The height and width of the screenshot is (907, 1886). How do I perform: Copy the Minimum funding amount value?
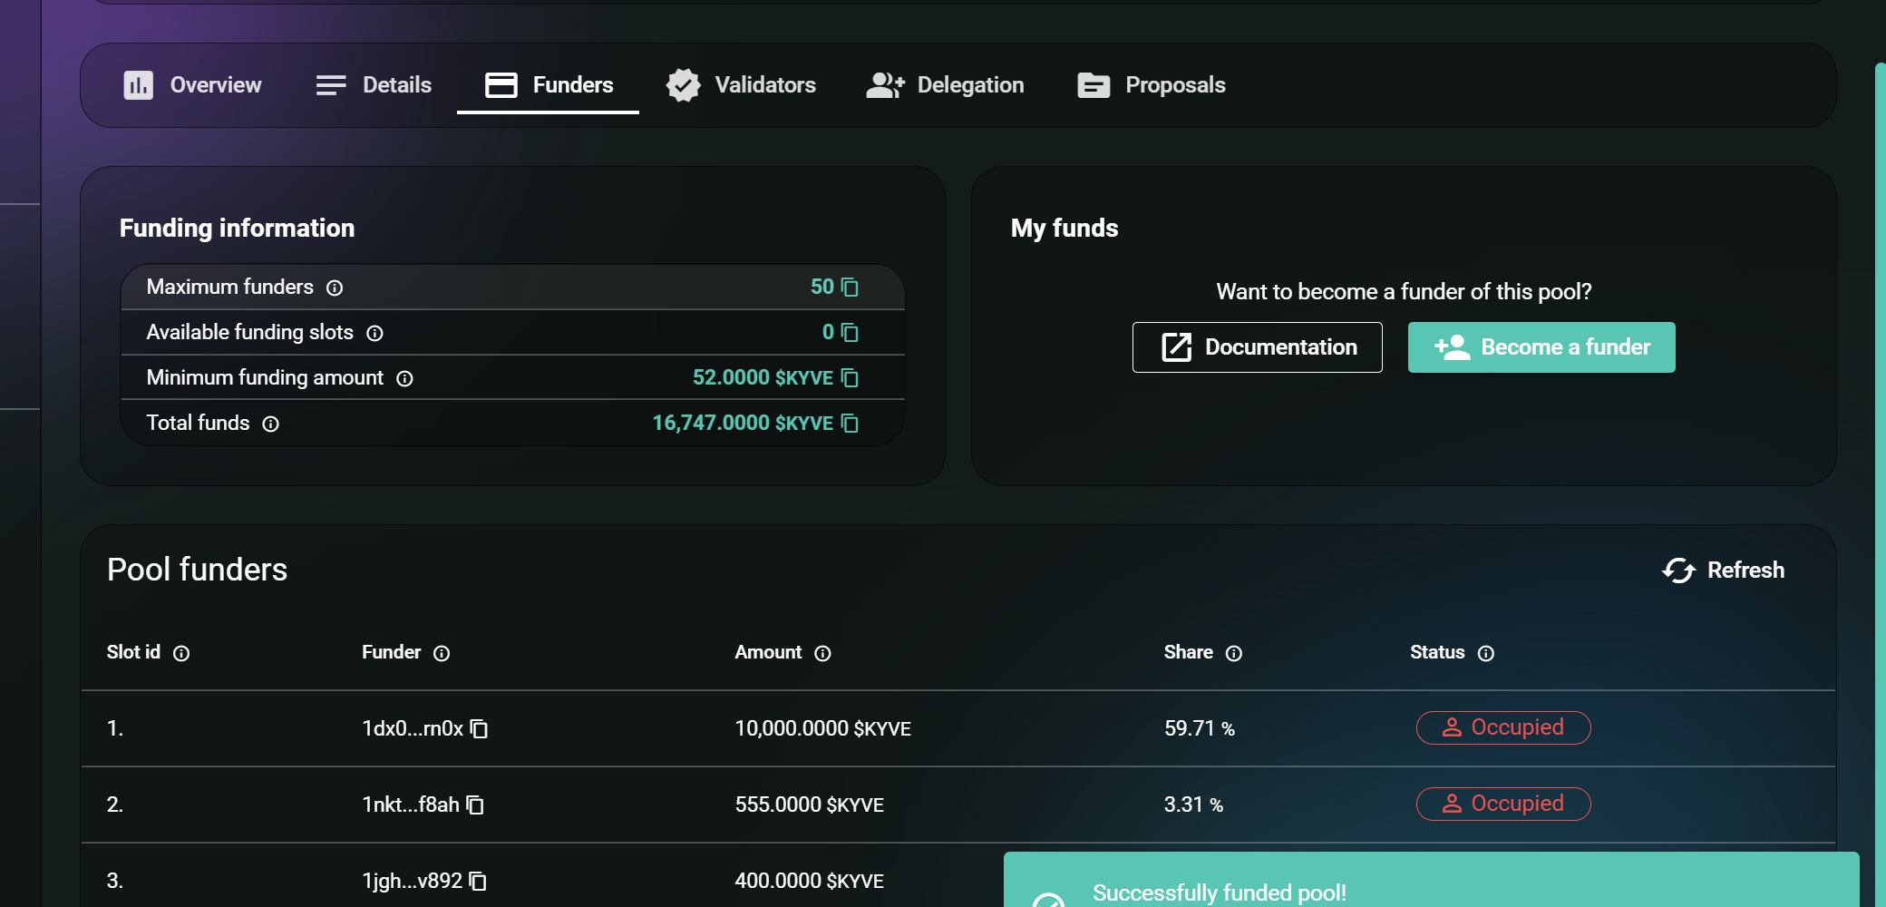click(x=850, y=378)
